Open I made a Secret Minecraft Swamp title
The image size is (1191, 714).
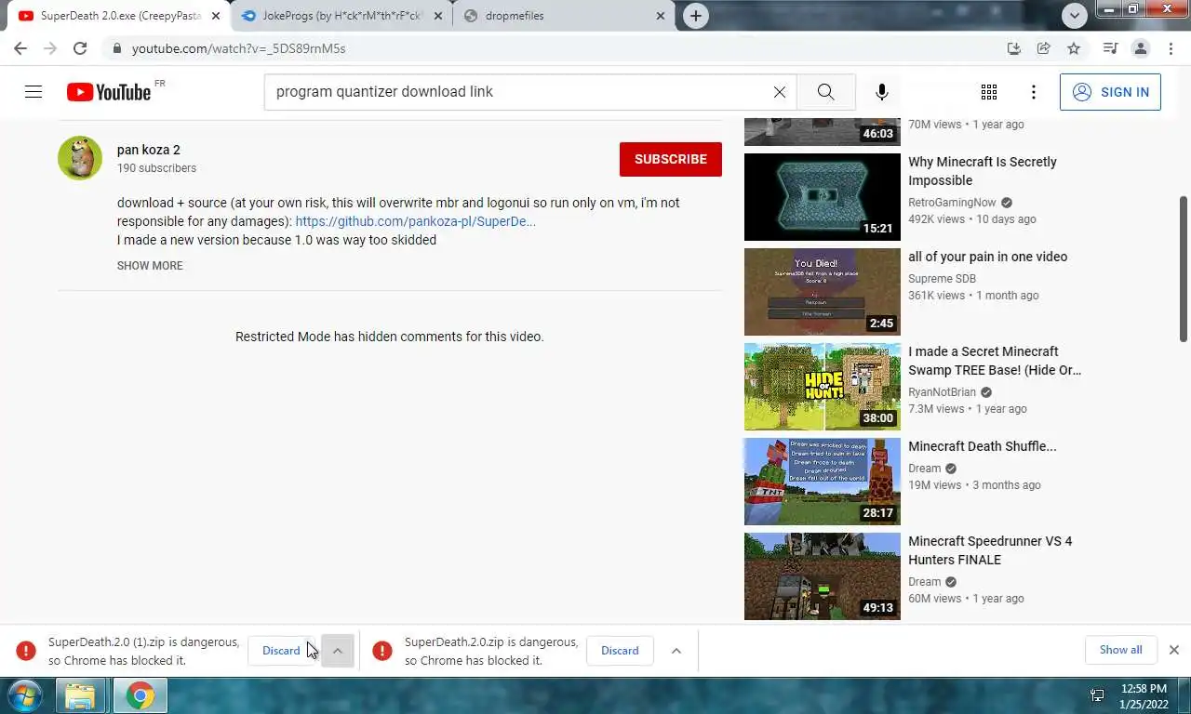tap(995, 361)
